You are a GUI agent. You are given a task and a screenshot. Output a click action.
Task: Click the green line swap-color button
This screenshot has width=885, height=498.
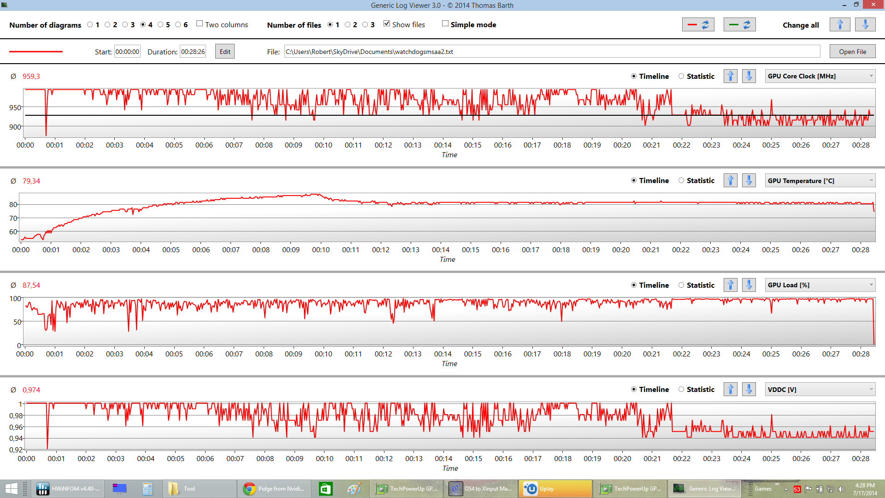[739, 25]
